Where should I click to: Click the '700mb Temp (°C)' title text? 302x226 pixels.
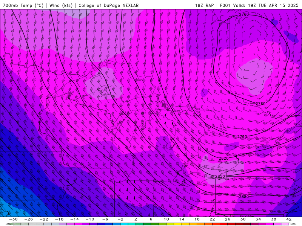click(x=23, y=5)
